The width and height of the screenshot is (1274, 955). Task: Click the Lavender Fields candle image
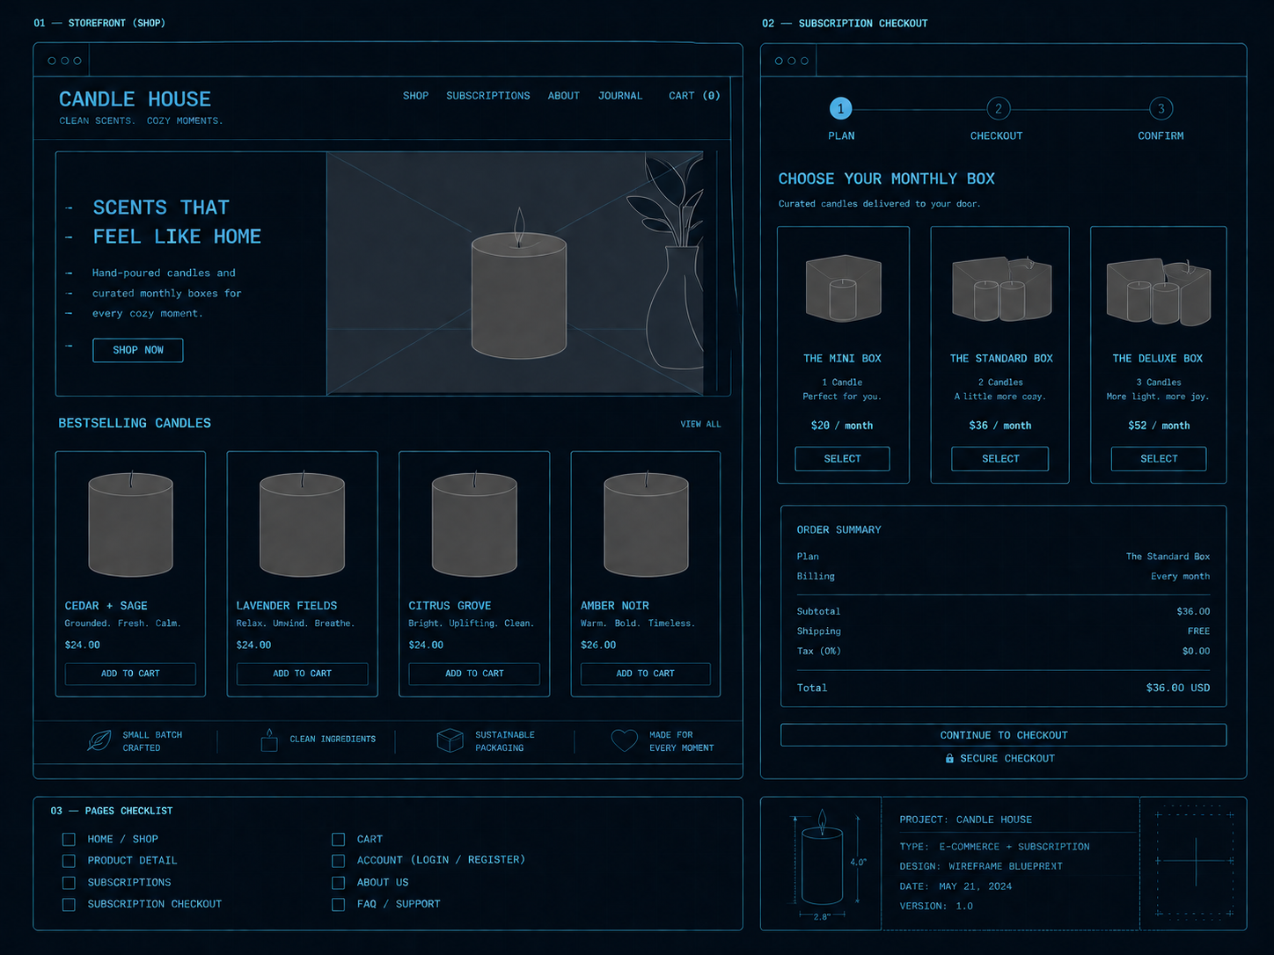pyautogui.click(x=302, y=523)
